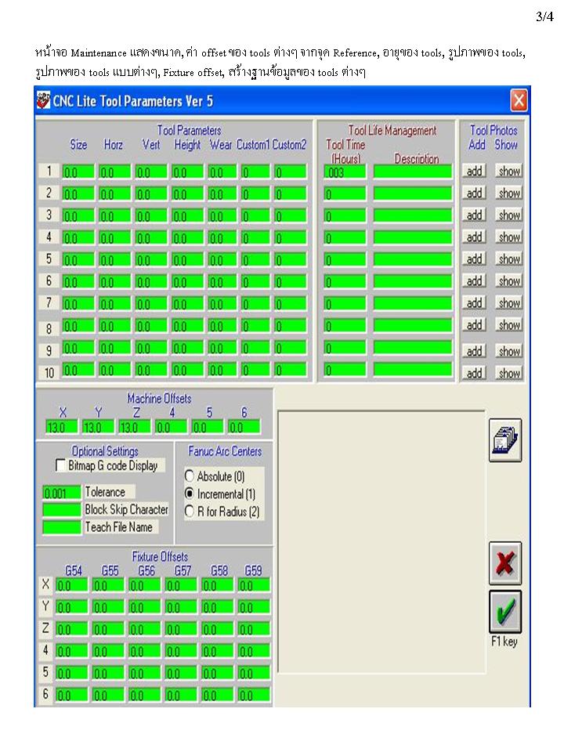Click the Tool Life Management heading

tap(392, 130)
